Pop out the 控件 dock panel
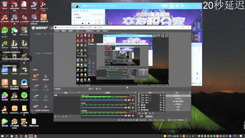The height and width of the screenshot is (138, 245). point(190,93)
